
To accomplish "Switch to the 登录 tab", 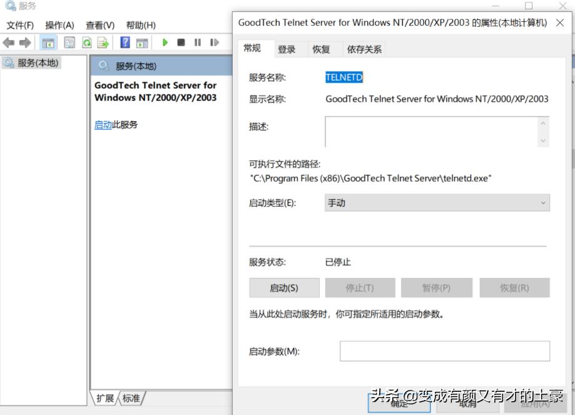I will point(287,49).
